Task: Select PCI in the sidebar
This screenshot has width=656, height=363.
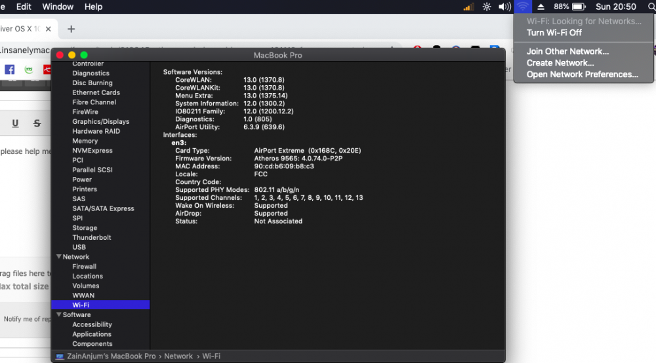Action: click(78, 160)
